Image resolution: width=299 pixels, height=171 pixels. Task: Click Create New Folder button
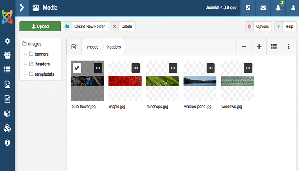[85, 27]
